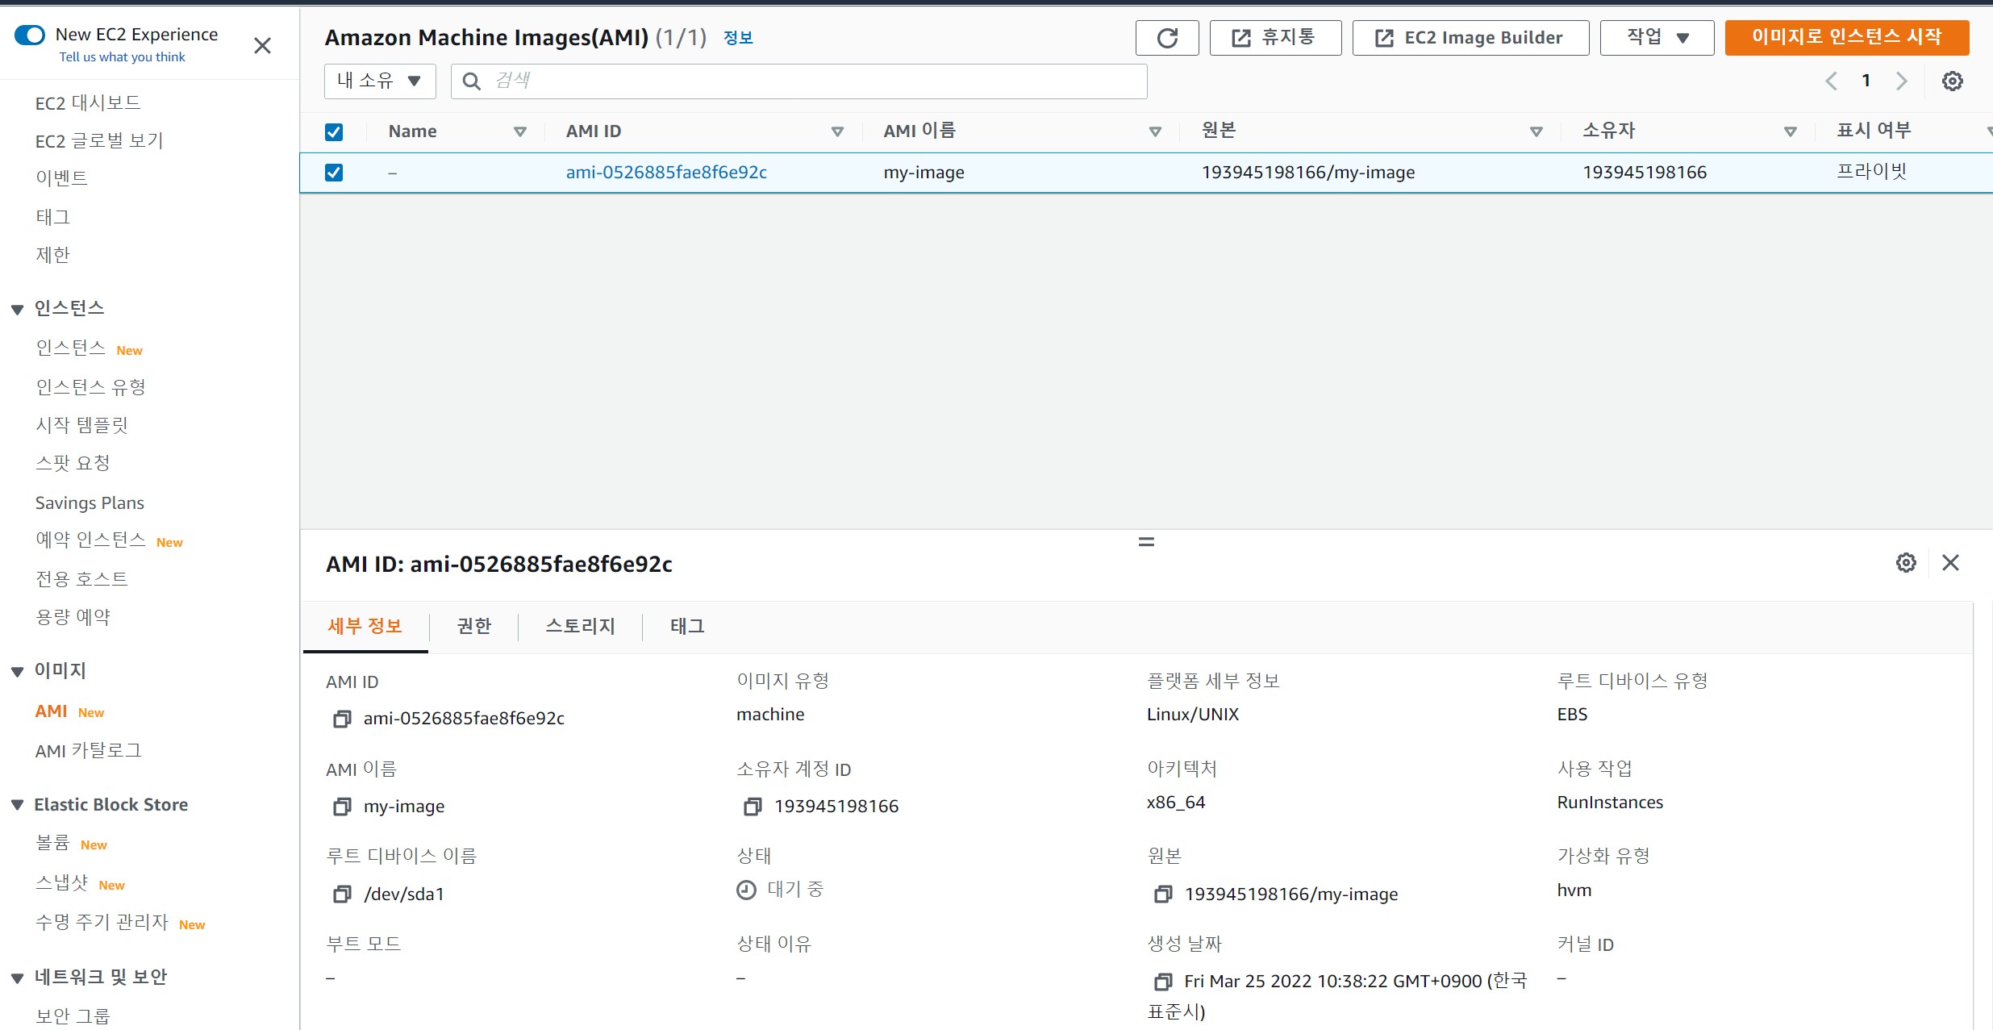Open the table preferences gear icon

pyautogui.click(x=1952, y=81)
